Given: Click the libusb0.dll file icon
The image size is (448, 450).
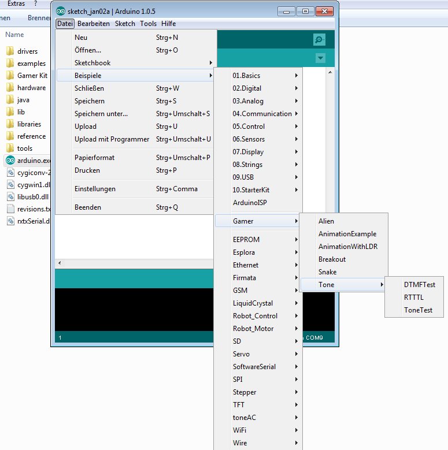Looking at the screenshot, I should tap(10, 197).
